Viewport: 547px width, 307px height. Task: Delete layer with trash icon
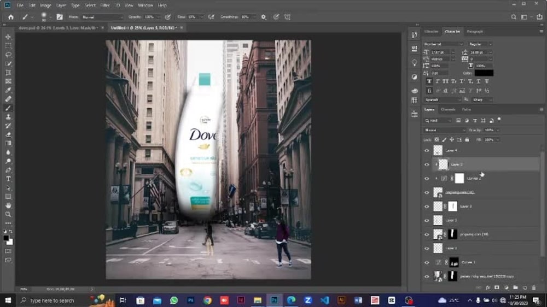click(534, 288)
